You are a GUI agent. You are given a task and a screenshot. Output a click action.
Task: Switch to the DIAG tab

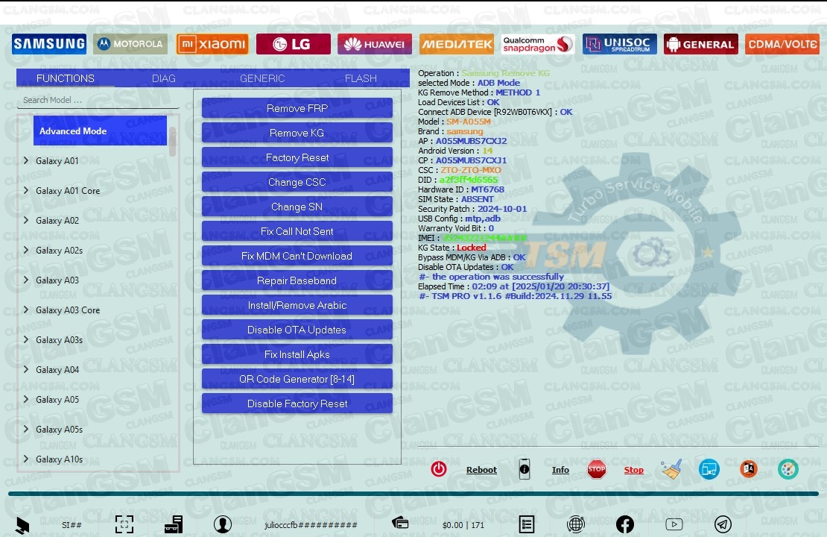click(163, 78)
